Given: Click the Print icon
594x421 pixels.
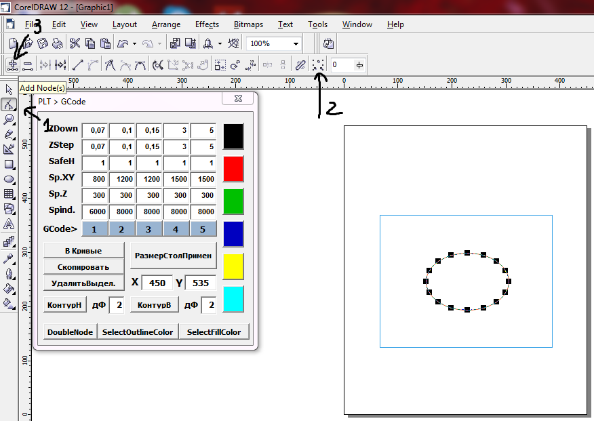Looking at the screenshot, I should pyautogui.click(x=57, y=43).
